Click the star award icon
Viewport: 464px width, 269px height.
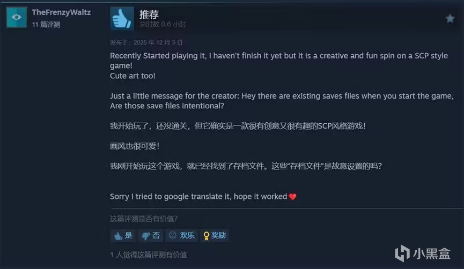450,18
